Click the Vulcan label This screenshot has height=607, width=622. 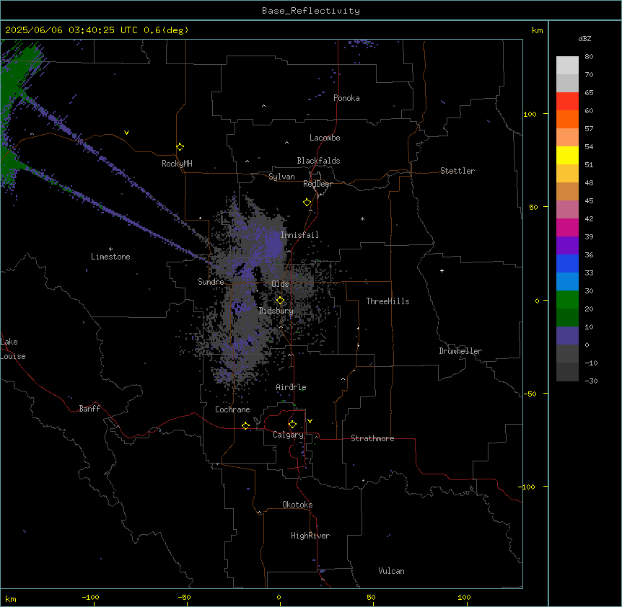coord(392,571)
